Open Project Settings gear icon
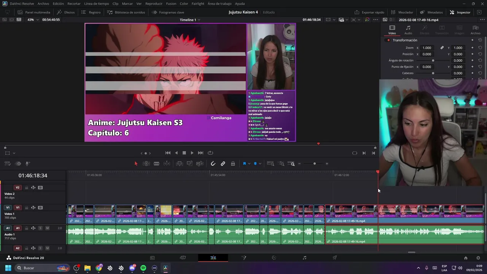This screenshot has width=487, height=274. [478, 258]
